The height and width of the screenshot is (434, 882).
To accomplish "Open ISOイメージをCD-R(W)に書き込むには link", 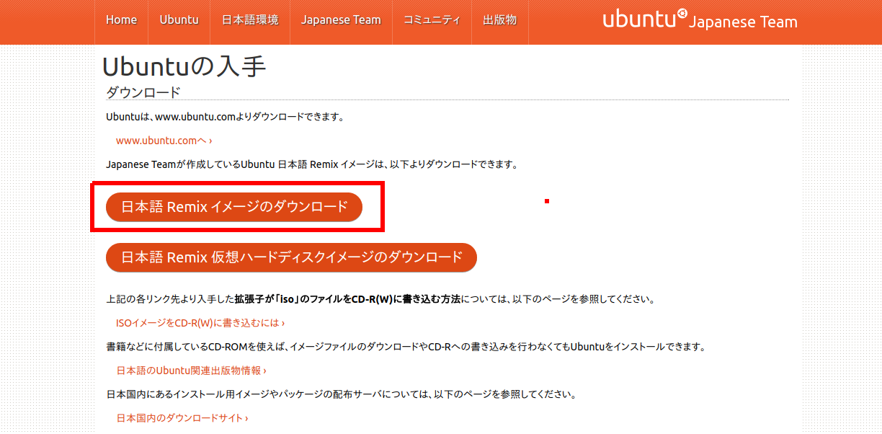I will tap(200, 323).
